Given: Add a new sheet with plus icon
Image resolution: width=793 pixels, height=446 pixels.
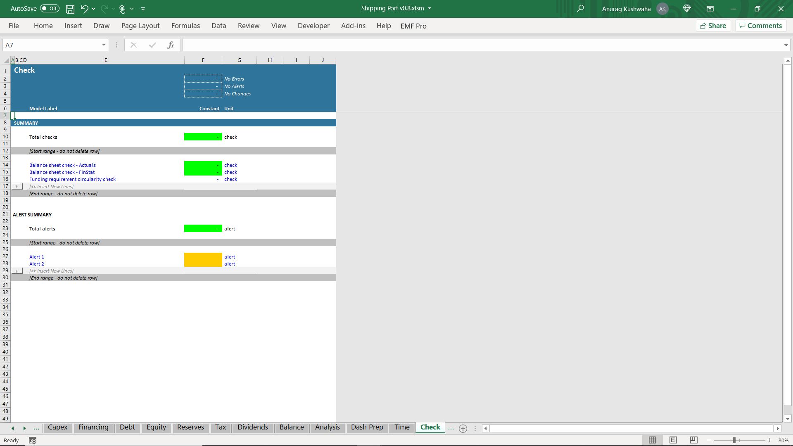Looking at the screenshot, I should coord(463,429).
